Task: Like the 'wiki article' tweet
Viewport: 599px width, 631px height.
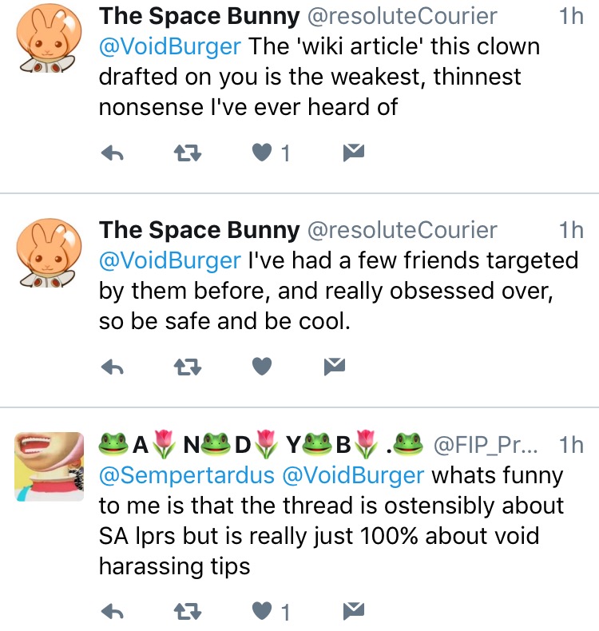Action: pyautogui.click(x=262, y=153)
